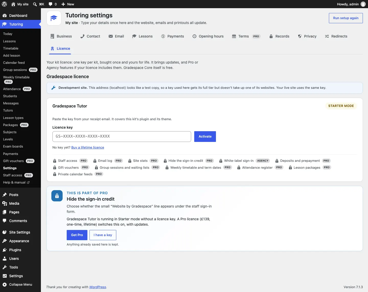The width and height of the screenshot is (368, 292).
Task: Open the Weekly timetable sidebar item
Action: 16,79
